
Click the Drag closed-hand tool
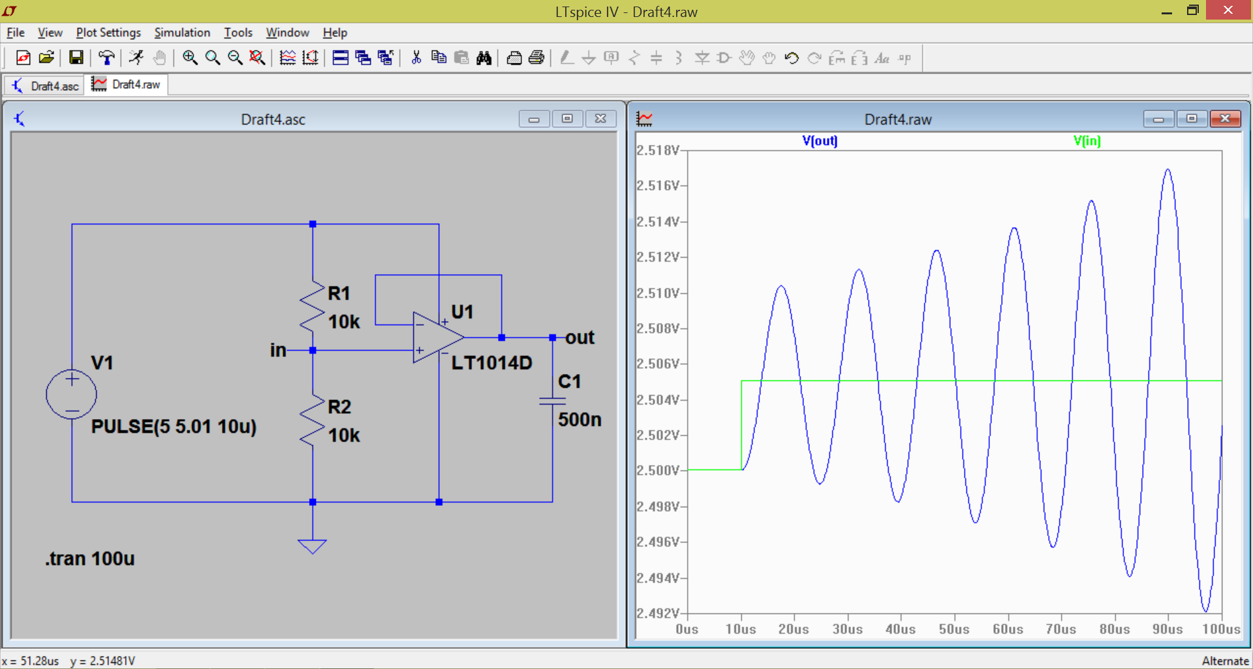click(x=769, y=58)
